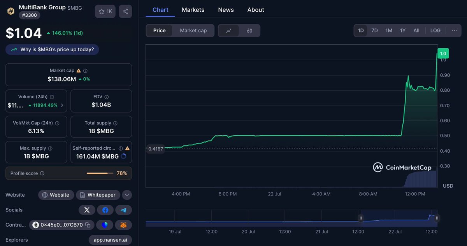Click the MultiBank Group logo icon
This screenshot has height=246, width=467.
pyautogui.click(x=11, y=11)
